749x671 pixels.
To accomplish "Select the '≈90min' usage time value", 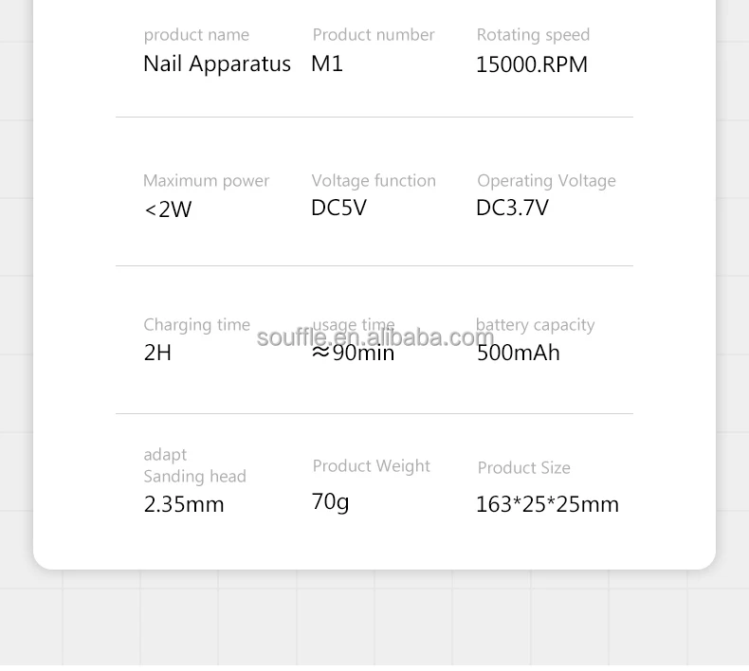I will (x=353, y=354).
